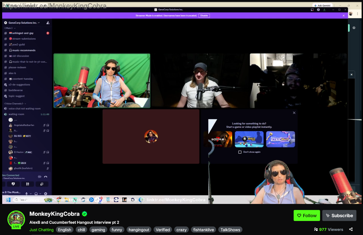Dismiss the Streamer Mode purple banner
This screenshot has height=235, width=363.
[x=344, y=16]
